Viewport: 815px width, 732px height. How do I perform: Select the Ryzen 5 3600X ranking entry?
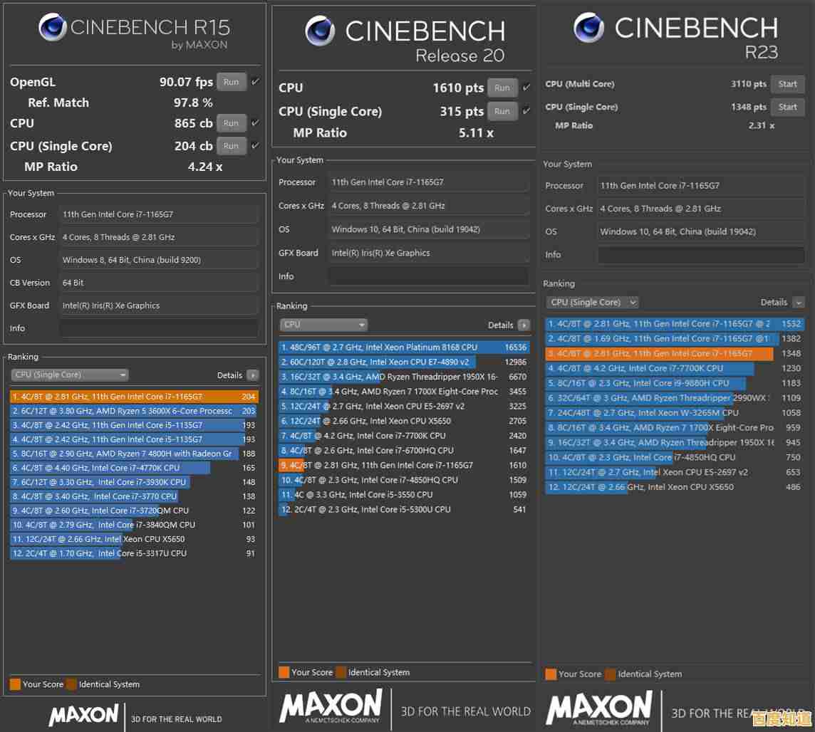125,411
